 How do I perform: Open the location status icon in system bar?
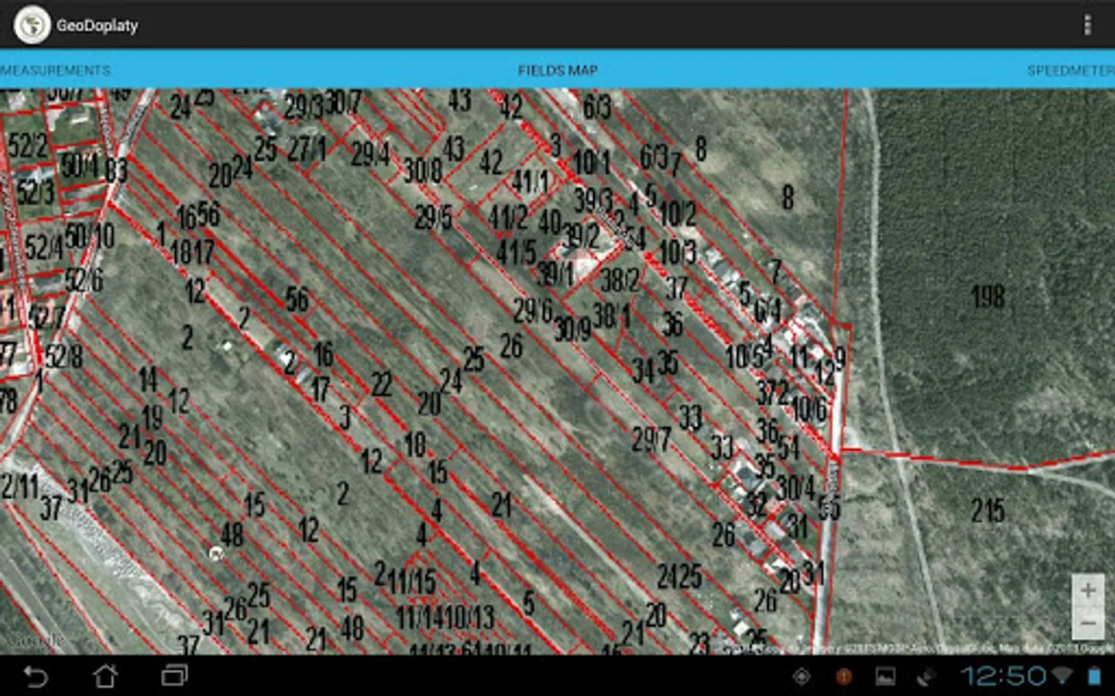click(x=802, y=677)
